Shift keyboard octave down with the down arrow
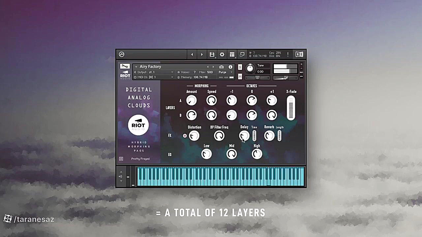This screenshot has width=422, height=237. pos(121,181)
